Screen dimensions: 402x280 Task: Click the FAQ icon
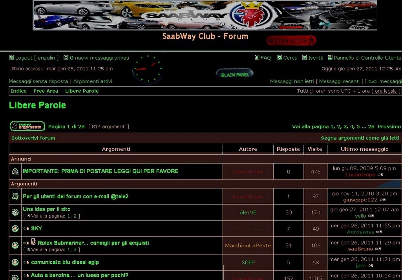pyautogui.click(x=257, y=57)
